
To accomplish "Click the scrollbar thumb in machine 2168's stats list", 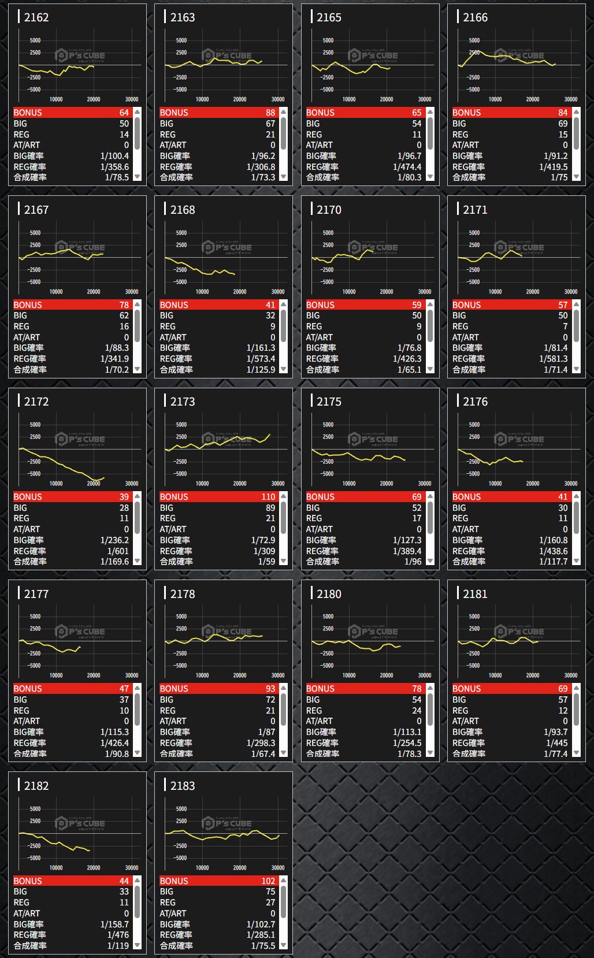I will [283, 326].
